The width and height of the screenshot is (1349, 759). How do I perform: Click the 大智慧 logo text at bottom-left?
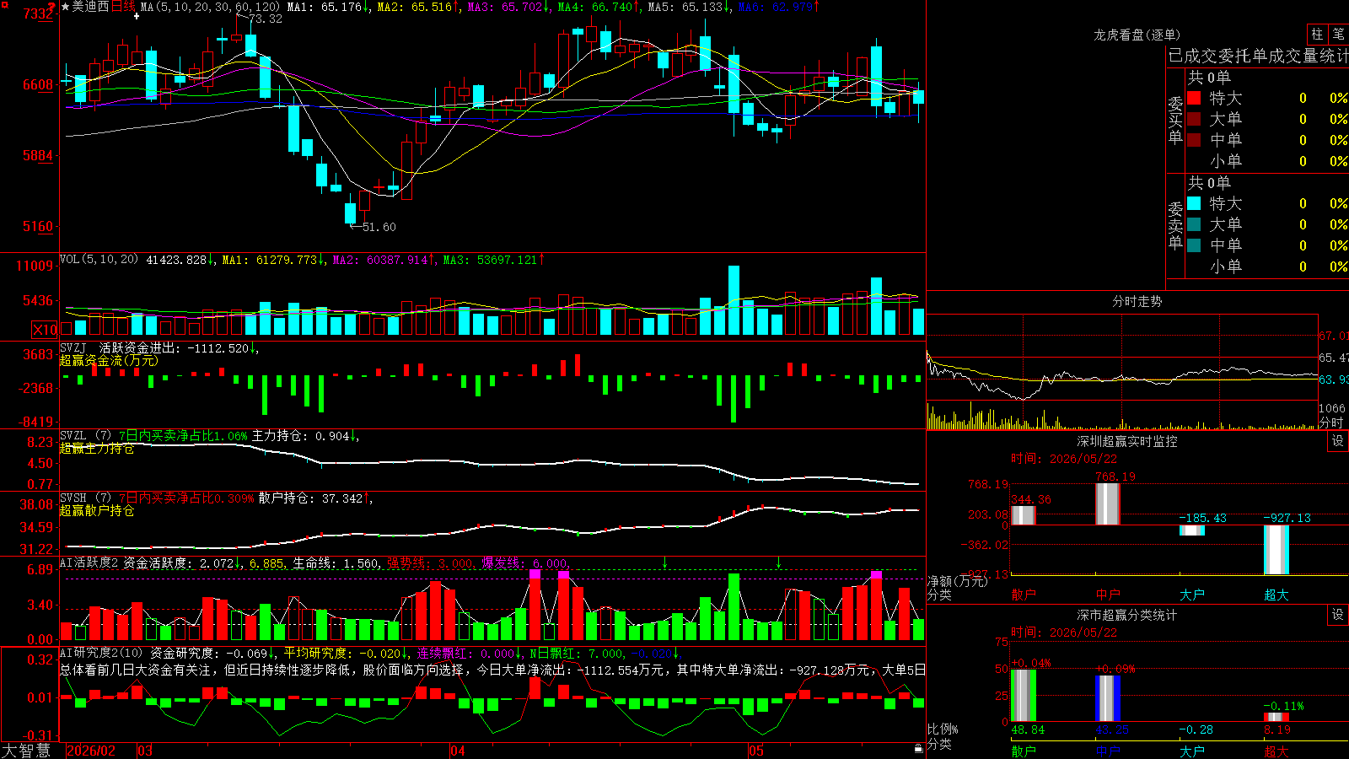26,751
